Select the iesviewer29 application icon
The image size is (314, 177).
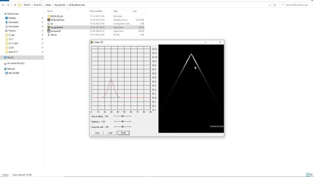tap(49, 31)
